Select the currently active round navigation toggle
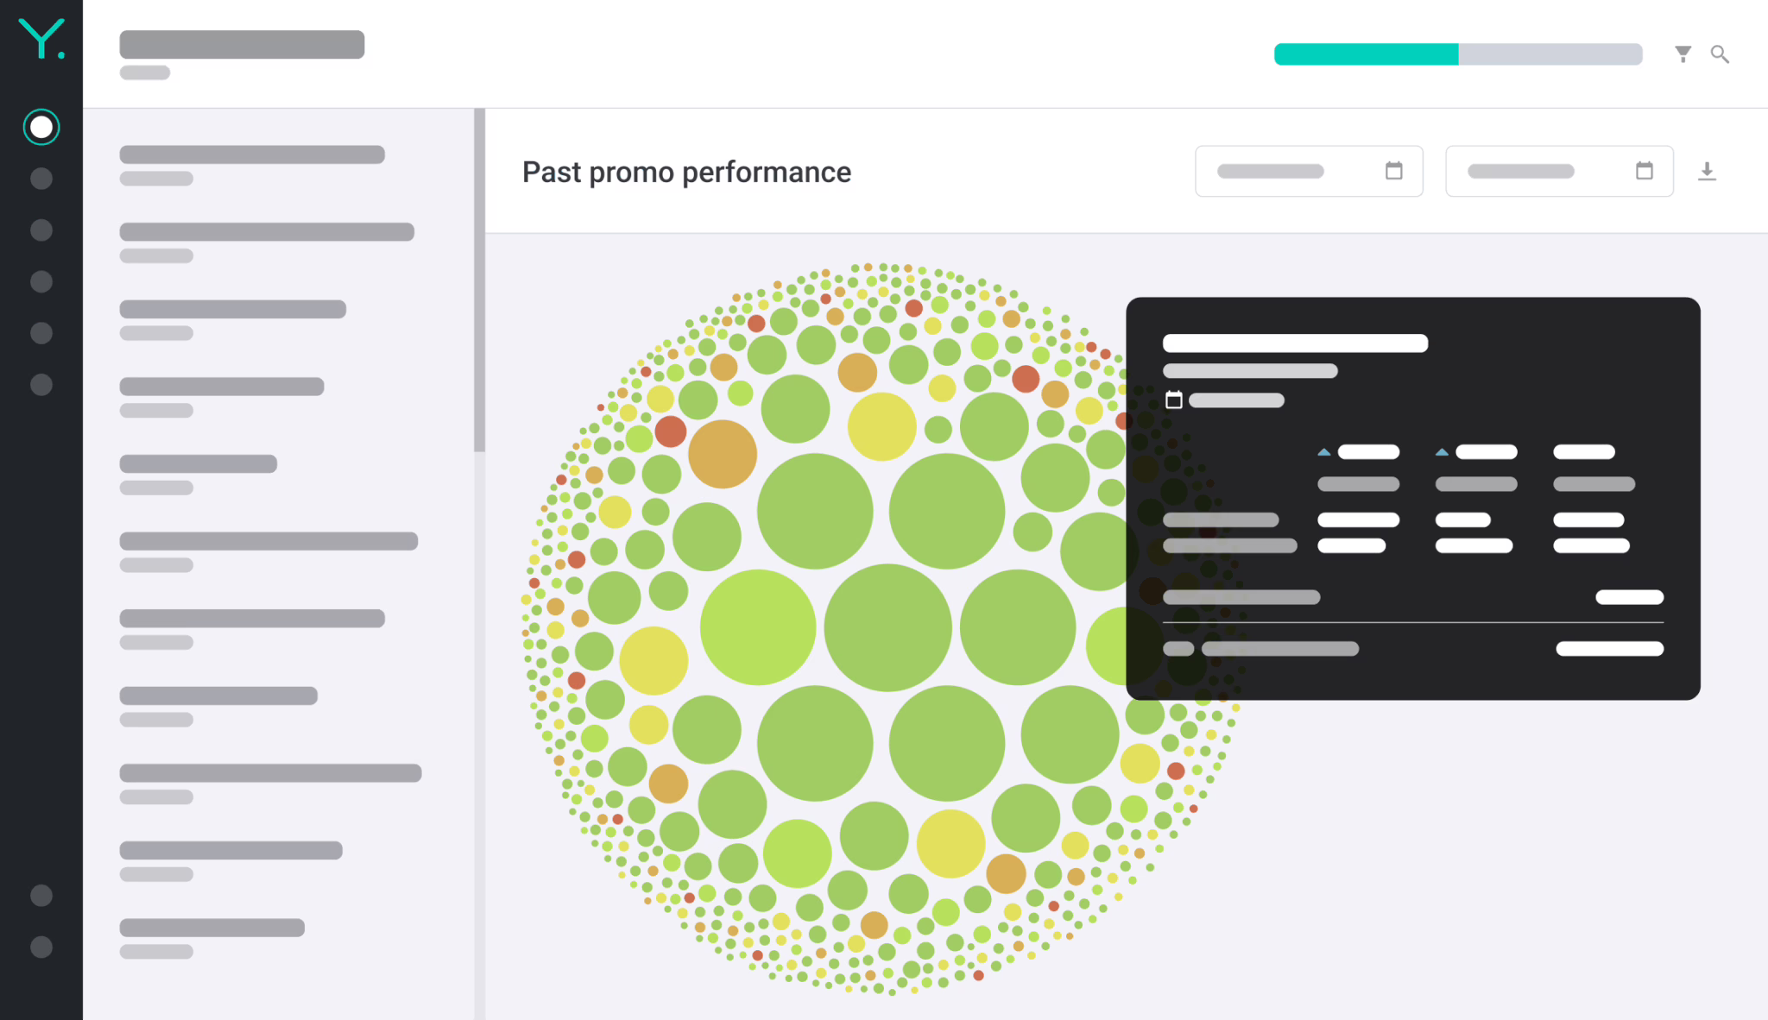 41,126
